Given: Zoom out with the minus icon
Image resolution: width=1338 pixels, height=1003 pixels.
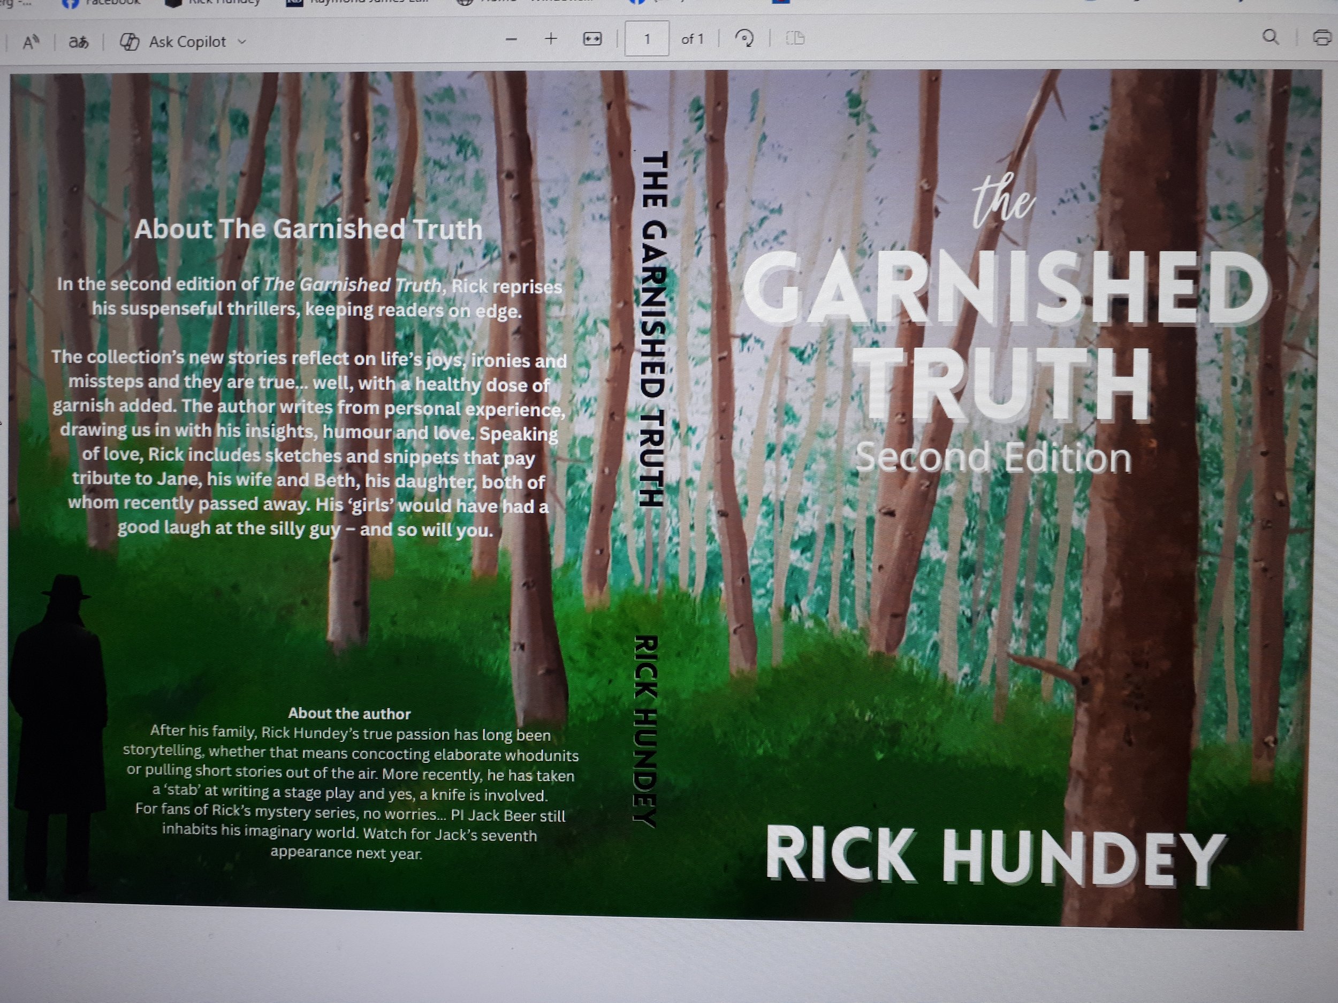Looking at the screenshot, I should 511,40.
